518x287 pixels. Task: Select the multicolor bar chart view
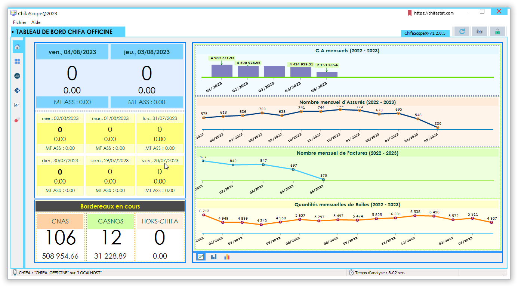tap(226, 257)
